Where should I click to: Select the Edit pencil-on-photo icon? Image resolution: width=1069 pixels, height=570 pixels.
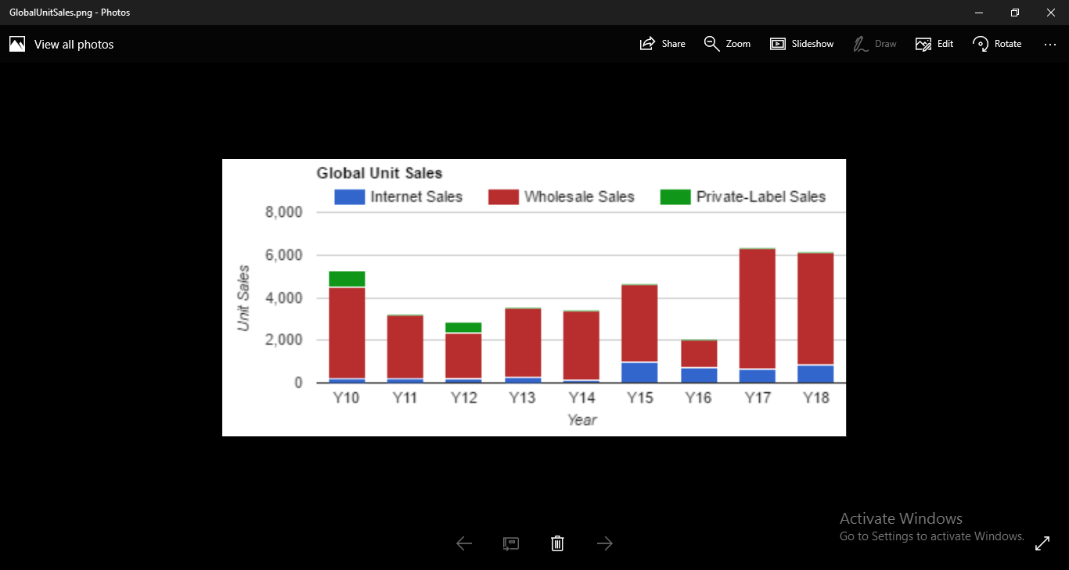tap(922, 43)
